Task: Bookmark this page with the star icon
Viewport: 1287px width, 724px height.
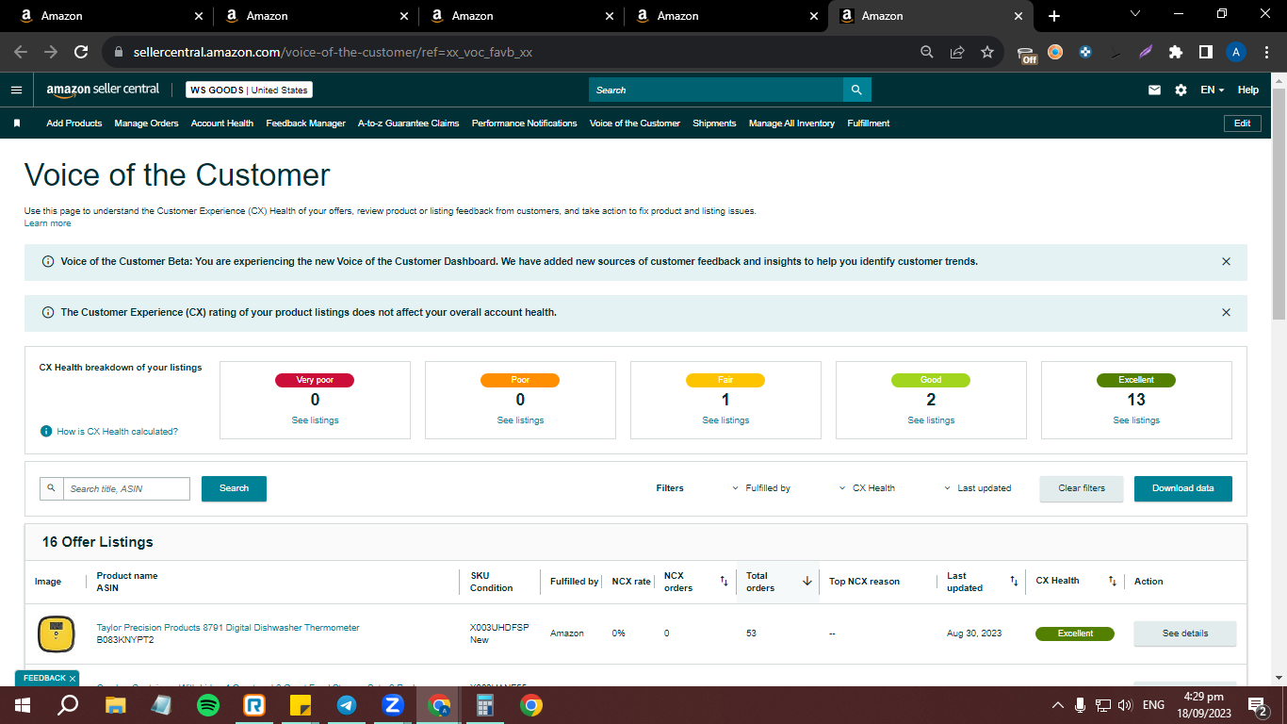Action: coord(987,52)
